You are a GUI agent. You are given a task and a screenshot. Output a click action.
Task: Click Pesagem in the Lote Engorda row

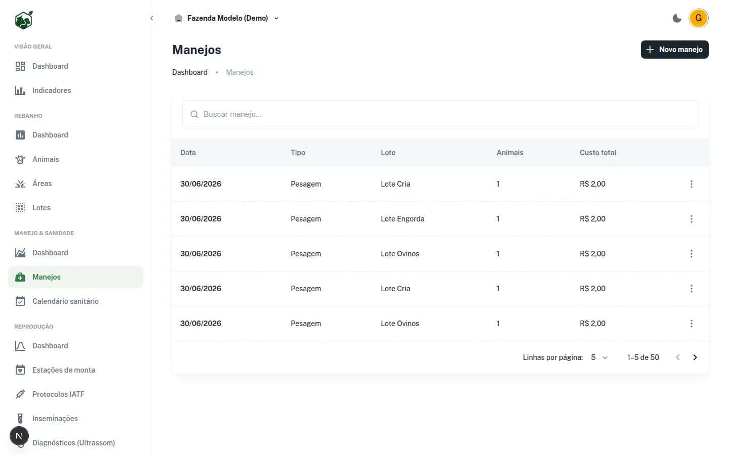point(306,219)
